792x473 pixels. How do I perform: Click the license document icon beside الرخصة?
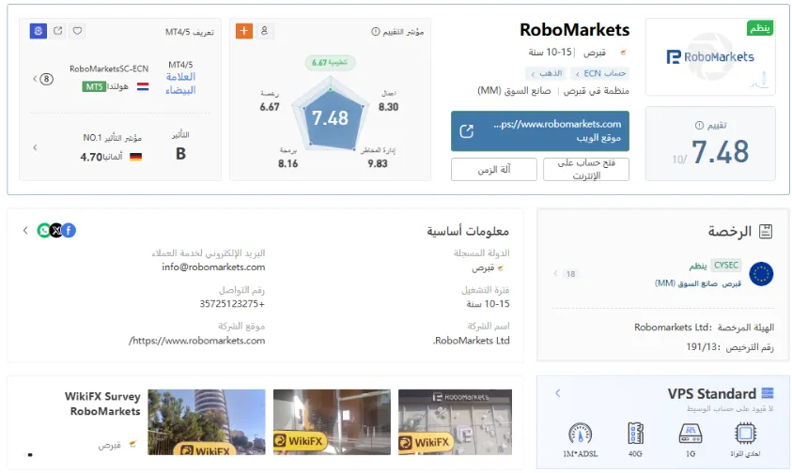click(x=766, y=232)
